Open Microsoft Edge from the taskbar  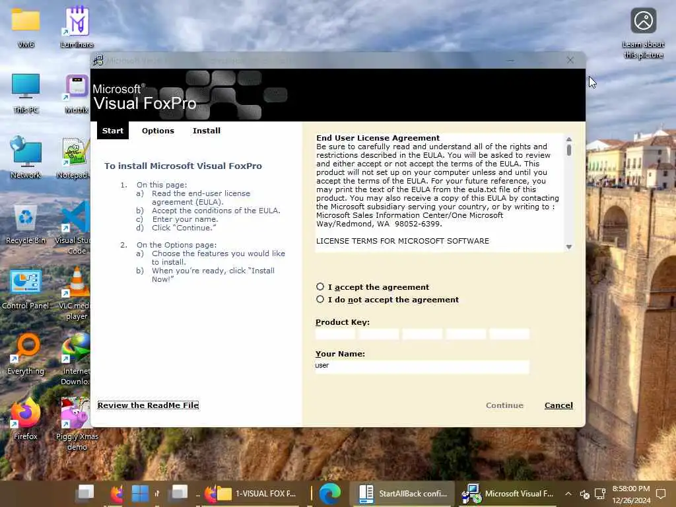(x=330, y=494)
